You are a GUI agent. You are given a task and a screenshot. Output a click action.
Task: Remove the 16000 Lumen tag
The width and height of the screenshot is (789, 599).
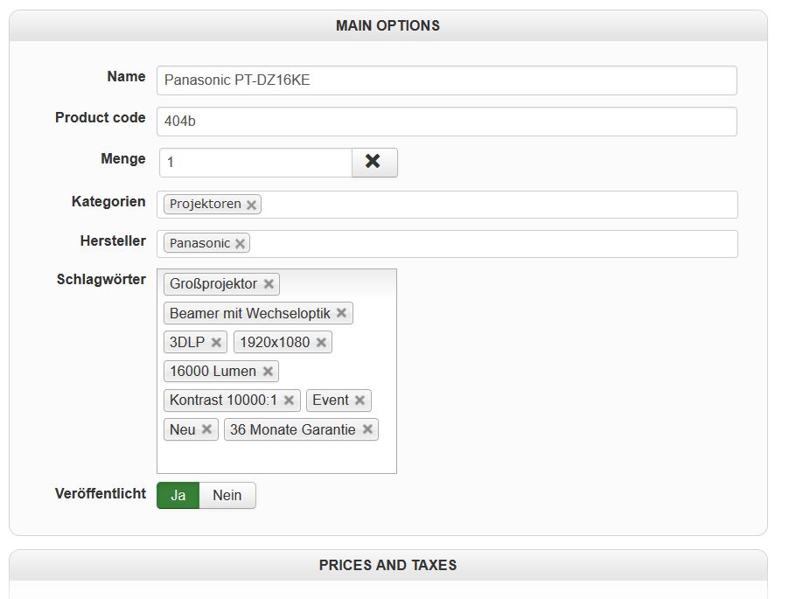268,372
